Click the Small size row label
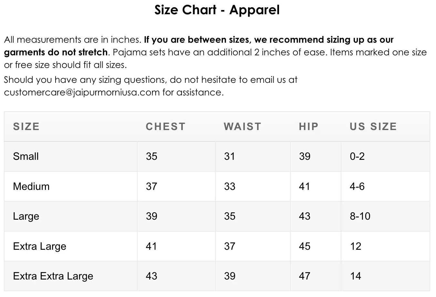 [x=26, y=157]
